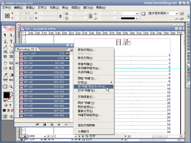Click the stroke swatch with red slash
The width and height of the screenshot is (191, 143).
tap(10, 99)
